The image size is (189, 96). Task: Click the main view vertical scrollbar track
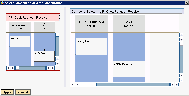181,59
